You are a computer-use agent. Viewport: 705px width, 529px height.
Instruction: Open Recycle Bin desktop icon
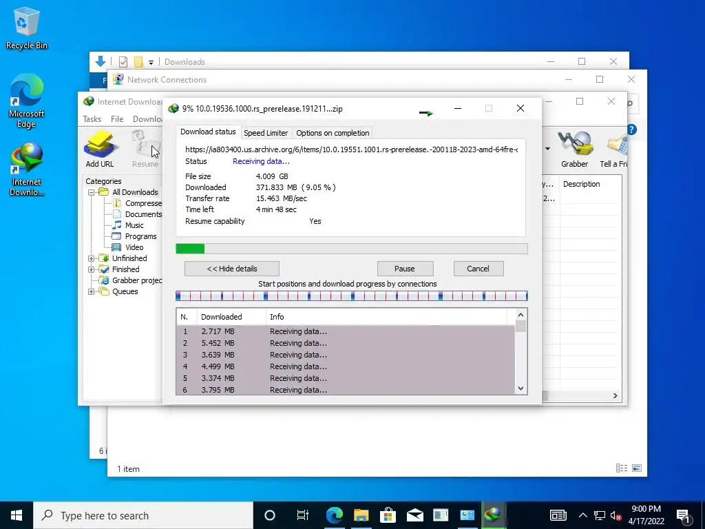(27, 28)
